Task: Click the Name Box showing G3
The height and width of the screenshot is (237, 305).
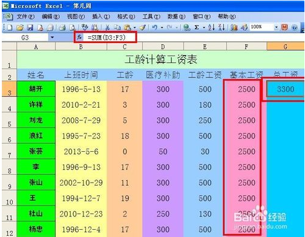Action: click(25, 37)
